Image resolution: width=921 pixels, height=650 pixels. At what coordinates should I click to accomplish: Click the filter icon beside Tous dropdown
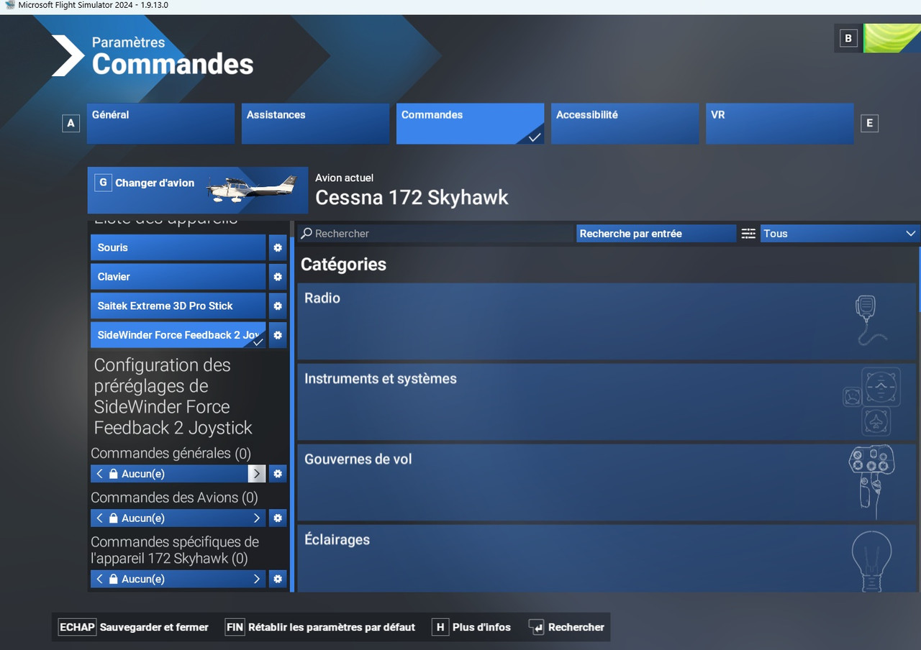pyautogui.click(x=748, y=234)
